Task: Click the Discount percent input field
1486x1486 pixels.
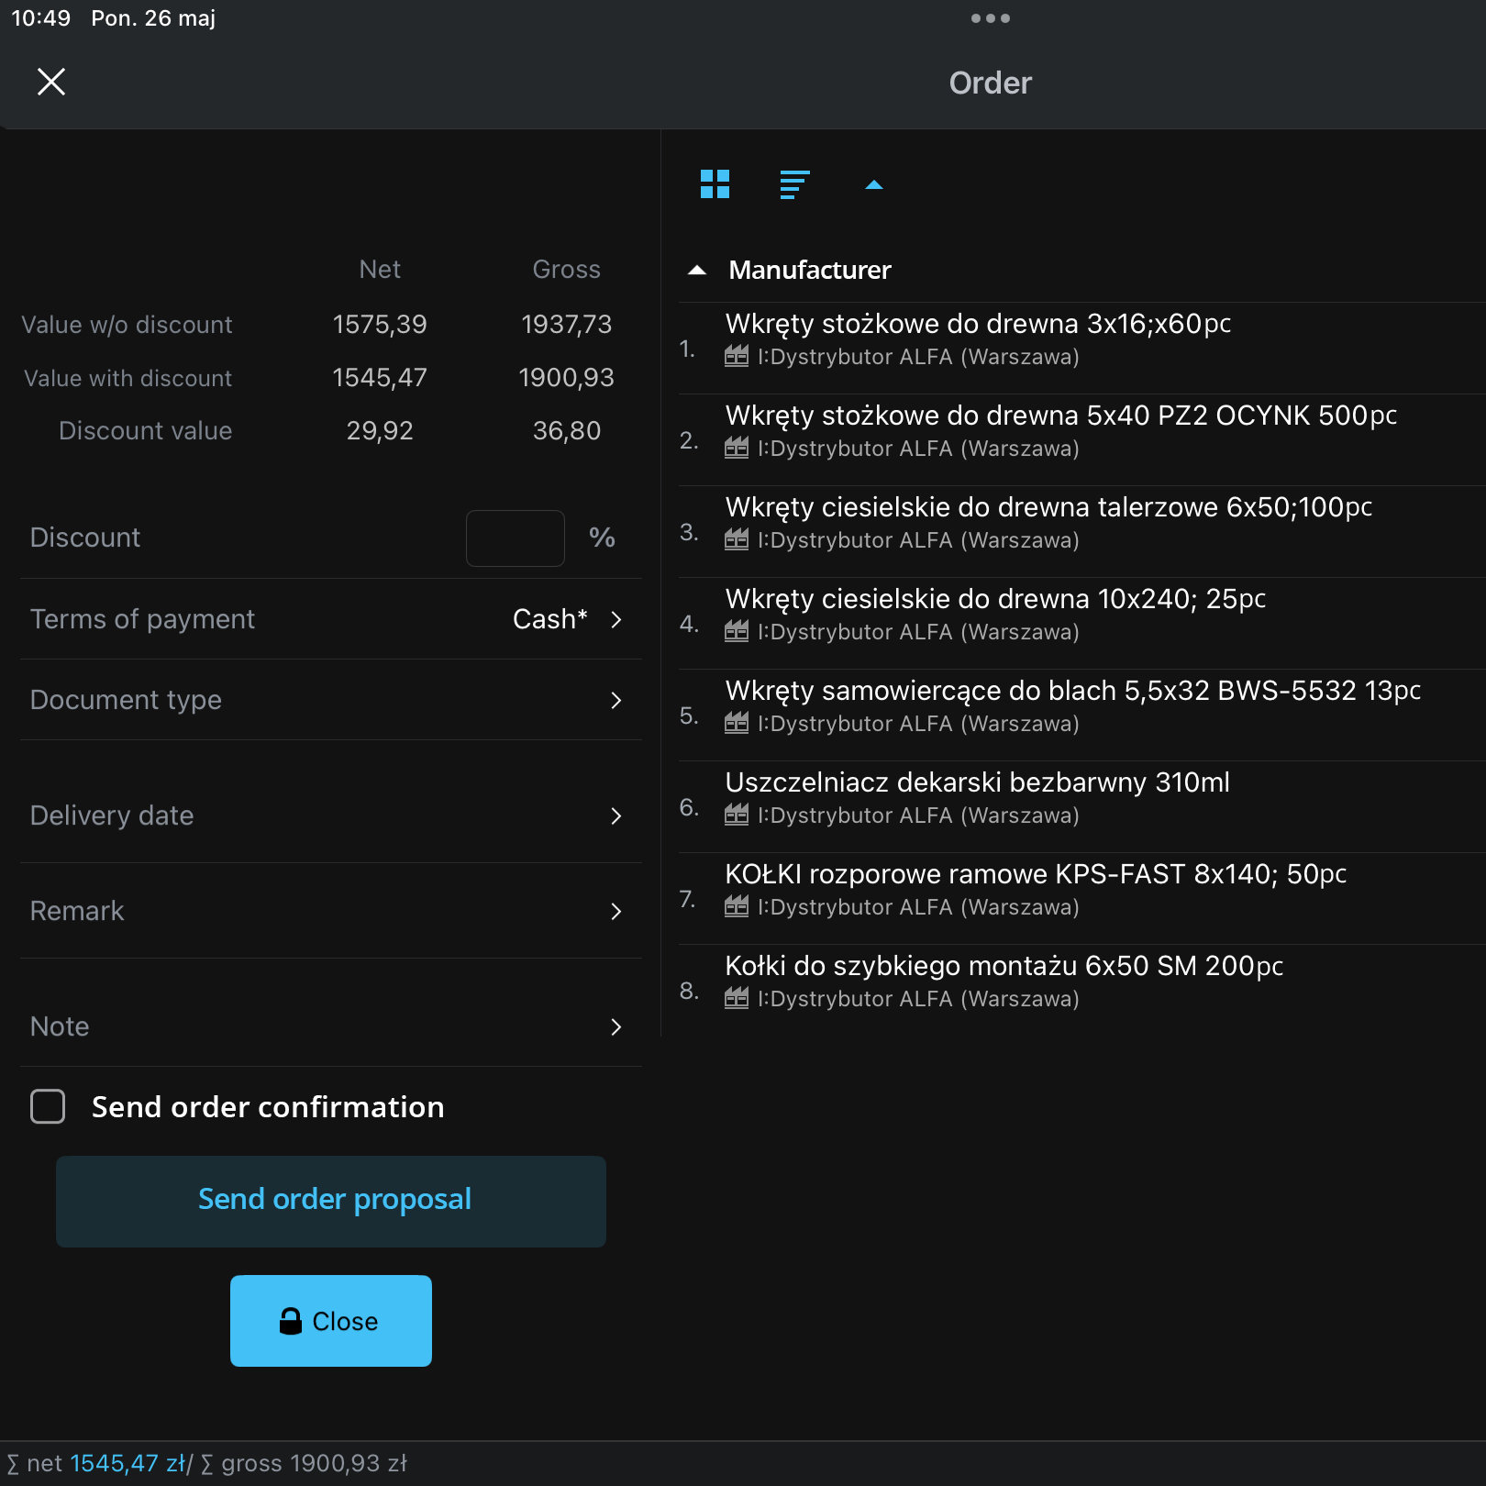Action: pos(515,538)
